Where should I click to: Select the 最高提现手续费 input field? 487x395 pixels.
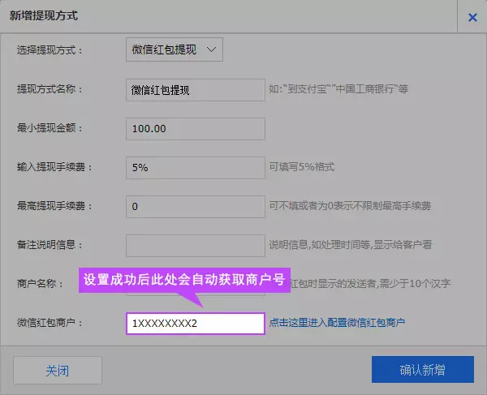click(196, 206)
